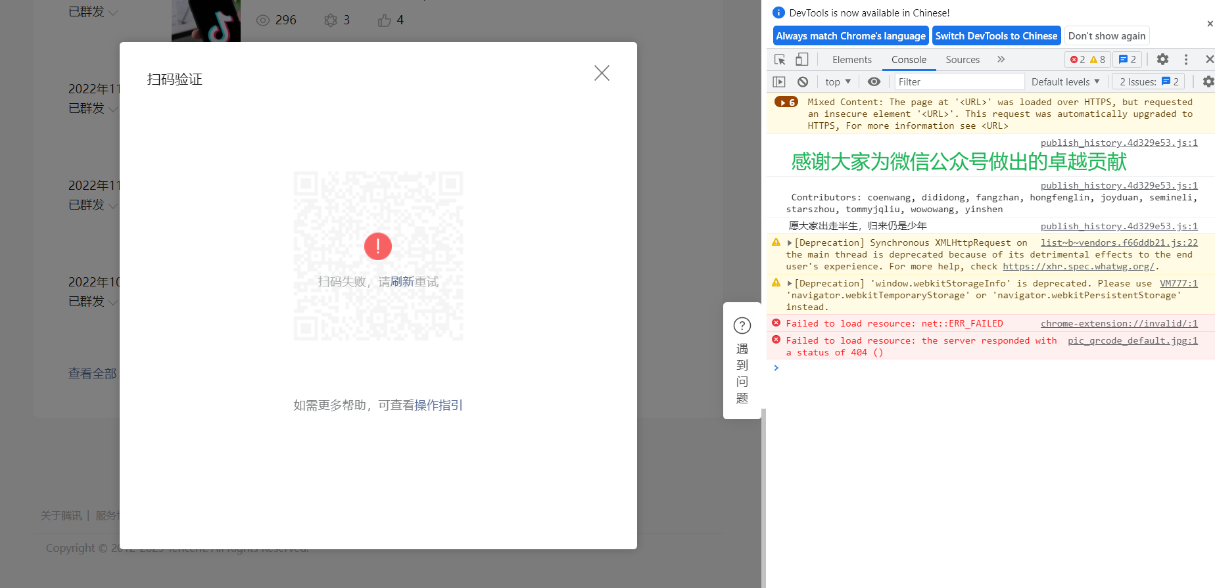
Task: Open chrome-extension://invalid/:1 link
Action: [1119, 324]
